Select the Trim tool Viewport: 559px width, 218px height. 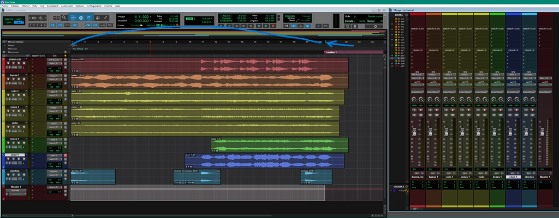point(73,17)
